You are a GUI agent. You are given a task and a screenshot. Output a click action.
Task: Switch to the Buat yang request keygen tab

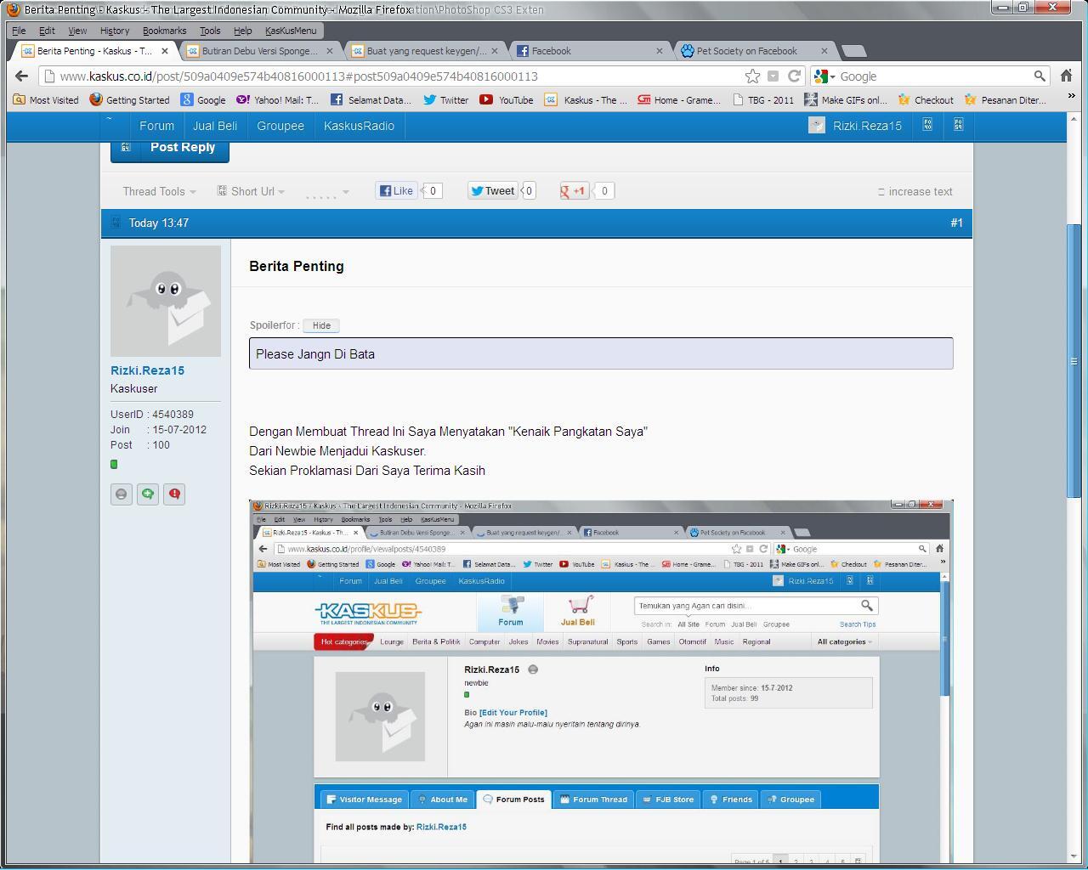click(x=425, y=51)
